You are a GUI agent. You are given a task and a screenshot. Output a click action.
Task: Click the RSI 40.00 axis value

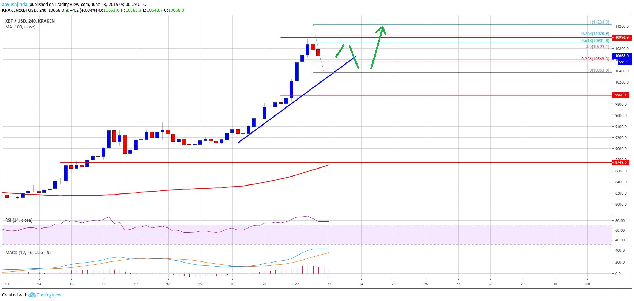[620, 240]
